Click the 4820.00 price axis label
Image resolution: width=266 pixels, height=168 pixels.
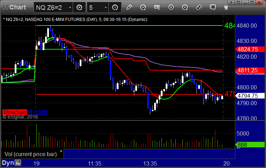(x=247, y=57)
